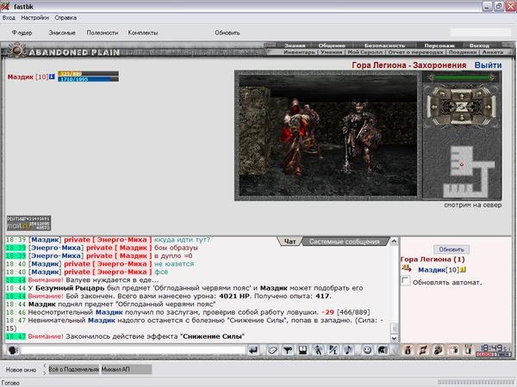Click the fourth pink icon in bottom-right panel
The height and width of the screenshot is (387, 517).
(454, 350)
